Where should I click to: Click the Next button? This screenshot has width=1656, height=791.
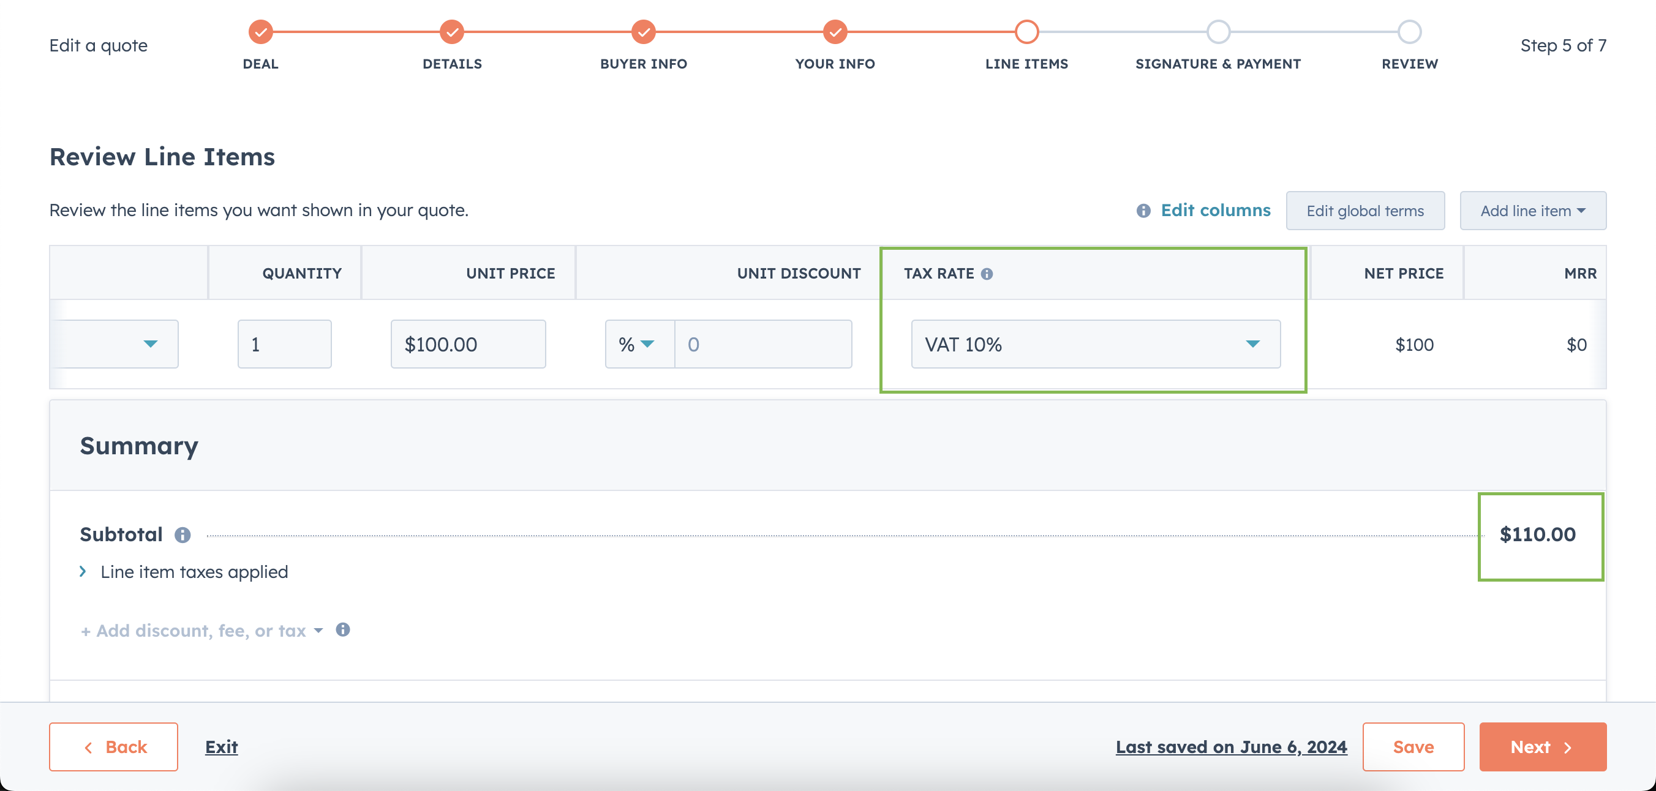coord(1542,747)
